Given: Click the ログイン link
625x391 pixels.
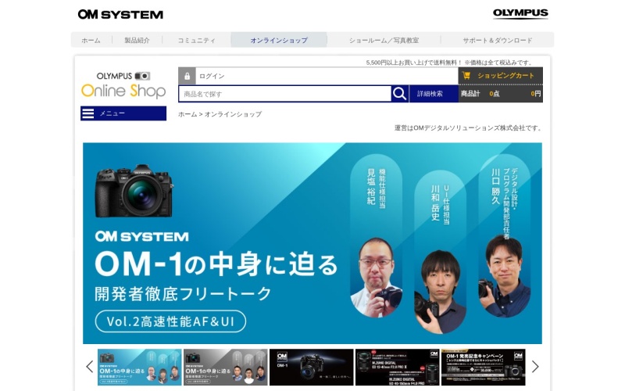Looking at the screenshot, I should (212, 76).
